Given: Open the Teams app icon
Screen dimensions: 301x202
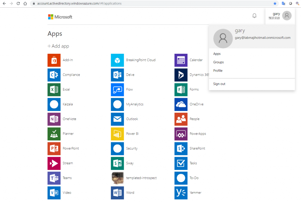Looking at the screenshot, I should 54,178.
